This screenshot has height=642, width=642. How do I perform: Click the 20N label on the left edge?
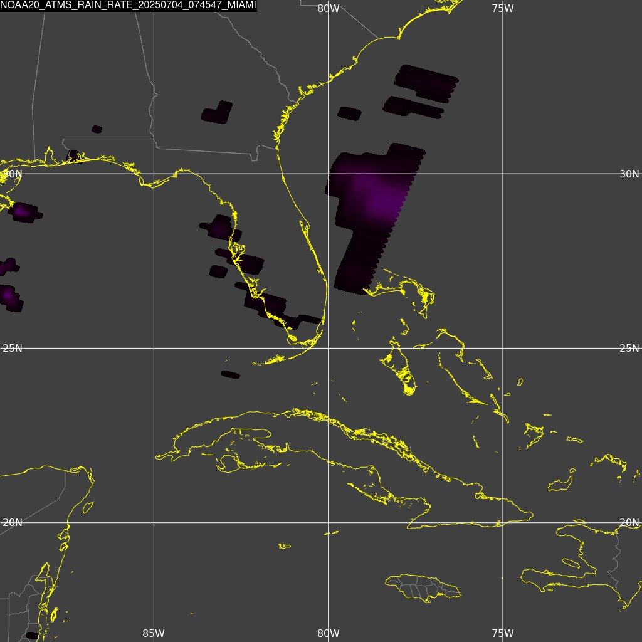tap(13, 523)
